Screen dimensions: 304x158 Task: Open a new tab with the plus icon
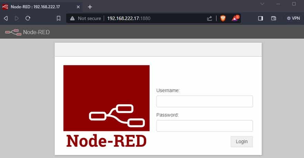pyautogui.click(x=90, y=7)
